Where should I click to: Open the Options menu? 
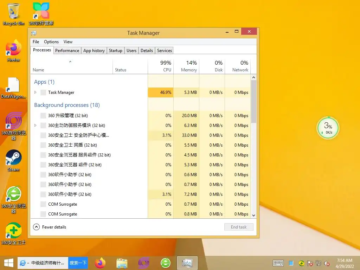(x=51, y=42)
